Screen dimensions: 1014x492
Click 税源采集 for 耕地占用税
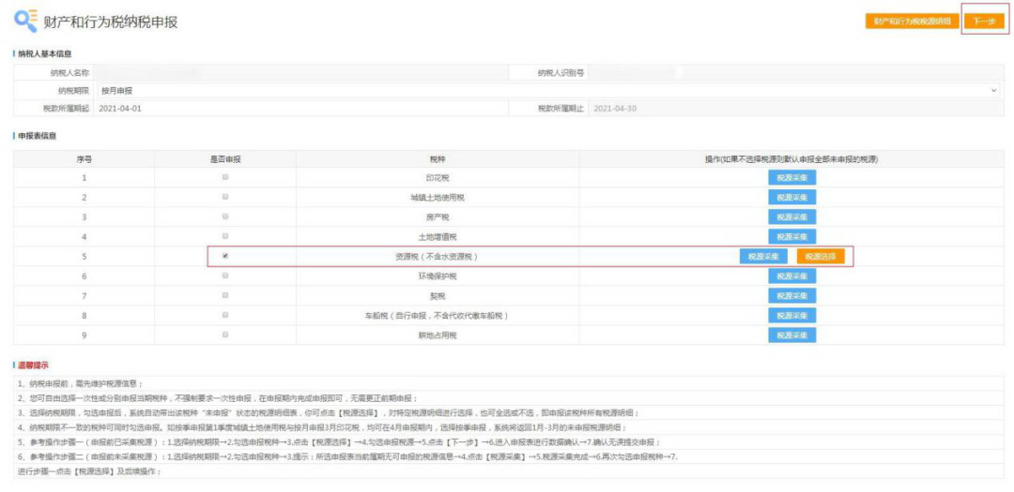pos(791,335)
